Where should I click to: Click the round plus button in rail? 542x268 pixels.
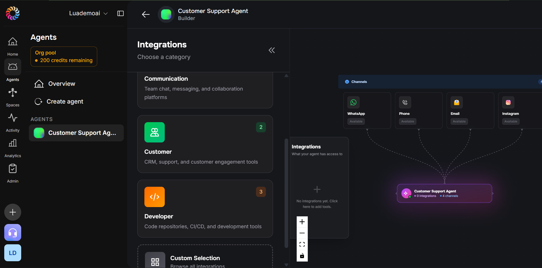coord(13,212)
